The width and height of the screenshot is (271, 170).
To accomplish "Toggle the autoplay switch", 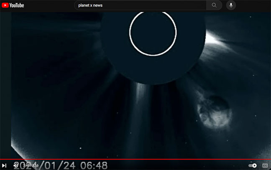I will tap(253, 165).
